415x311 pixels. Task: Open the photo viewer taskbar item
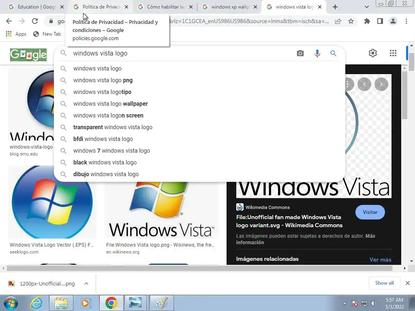(135, 303)
